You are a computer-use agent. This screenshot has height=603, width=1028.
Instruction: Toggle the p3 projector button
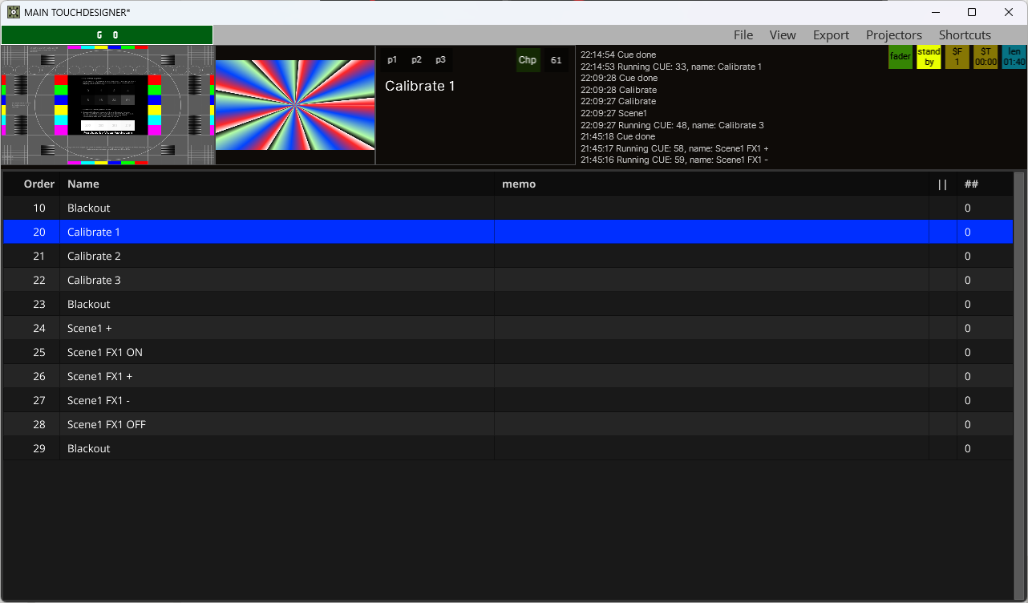tap(440, 60)
